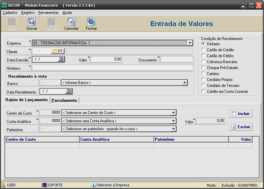
Task: Click the Gravar save icon
Action: click(x=32, y=22)
